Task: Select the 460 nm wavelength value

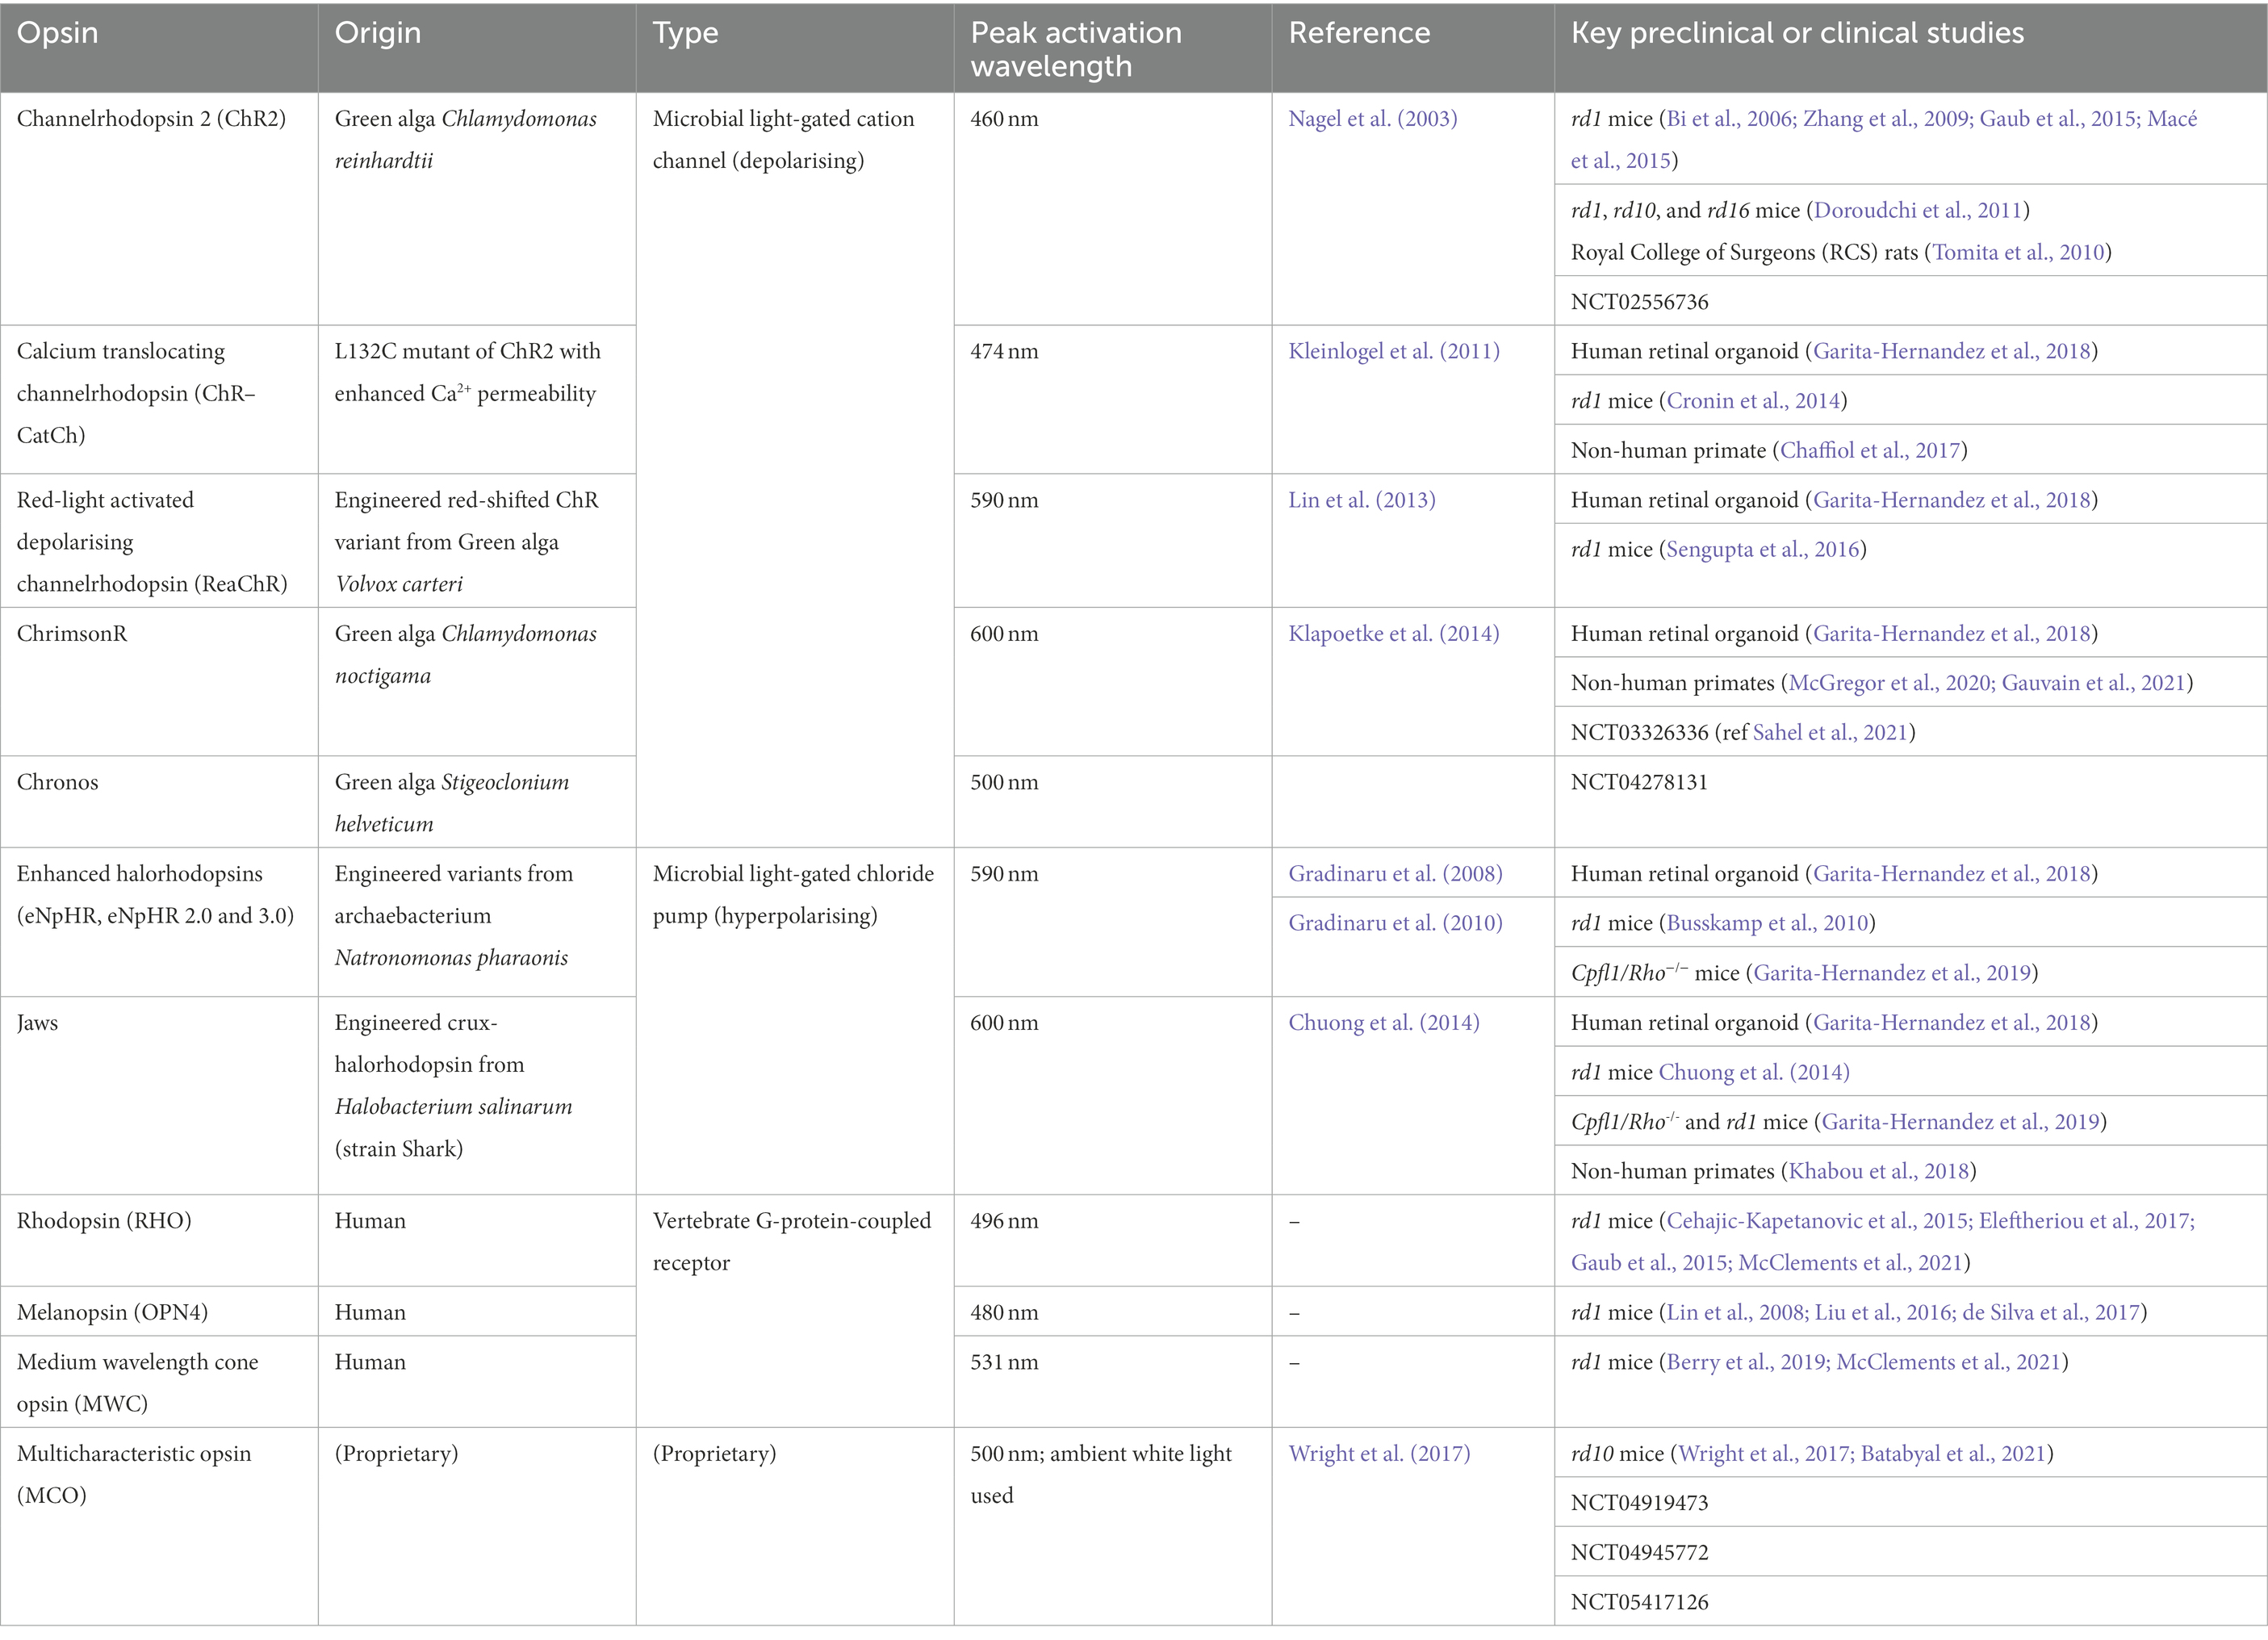Action: click(1004, 119)
